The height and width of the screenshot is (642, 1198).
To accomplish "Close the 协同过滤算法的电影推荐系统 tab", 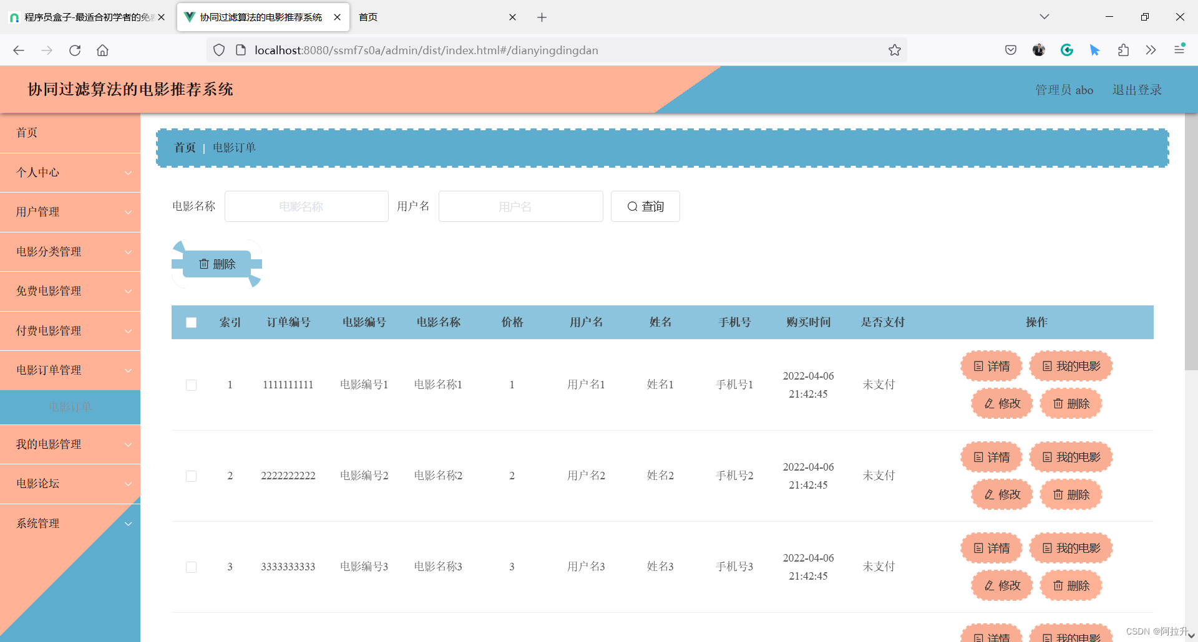I will coord(338,17).
